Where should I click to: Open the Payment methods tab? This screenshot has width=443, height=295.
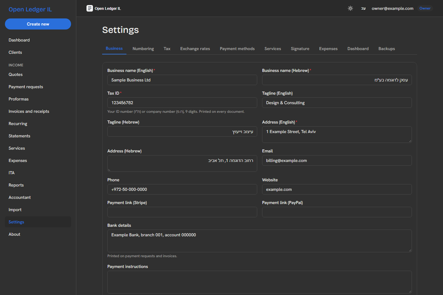pyautogui.click(x=237, y=49)
